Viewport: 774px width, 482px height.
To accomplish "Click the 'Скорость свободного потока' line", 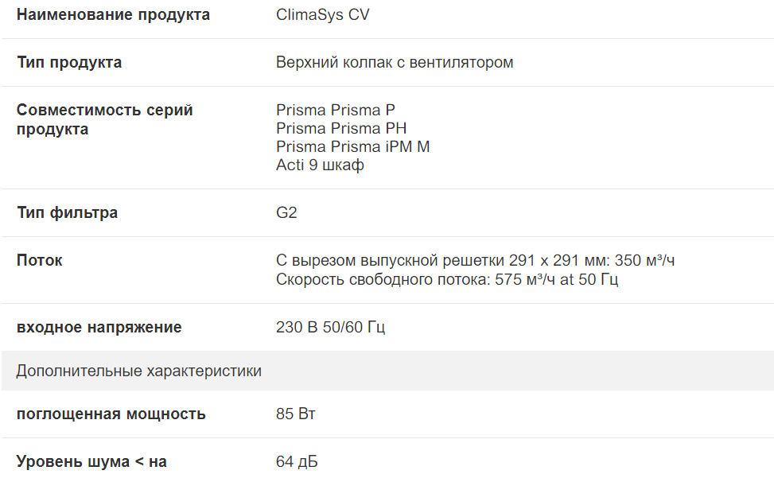I will coord(447,279).
